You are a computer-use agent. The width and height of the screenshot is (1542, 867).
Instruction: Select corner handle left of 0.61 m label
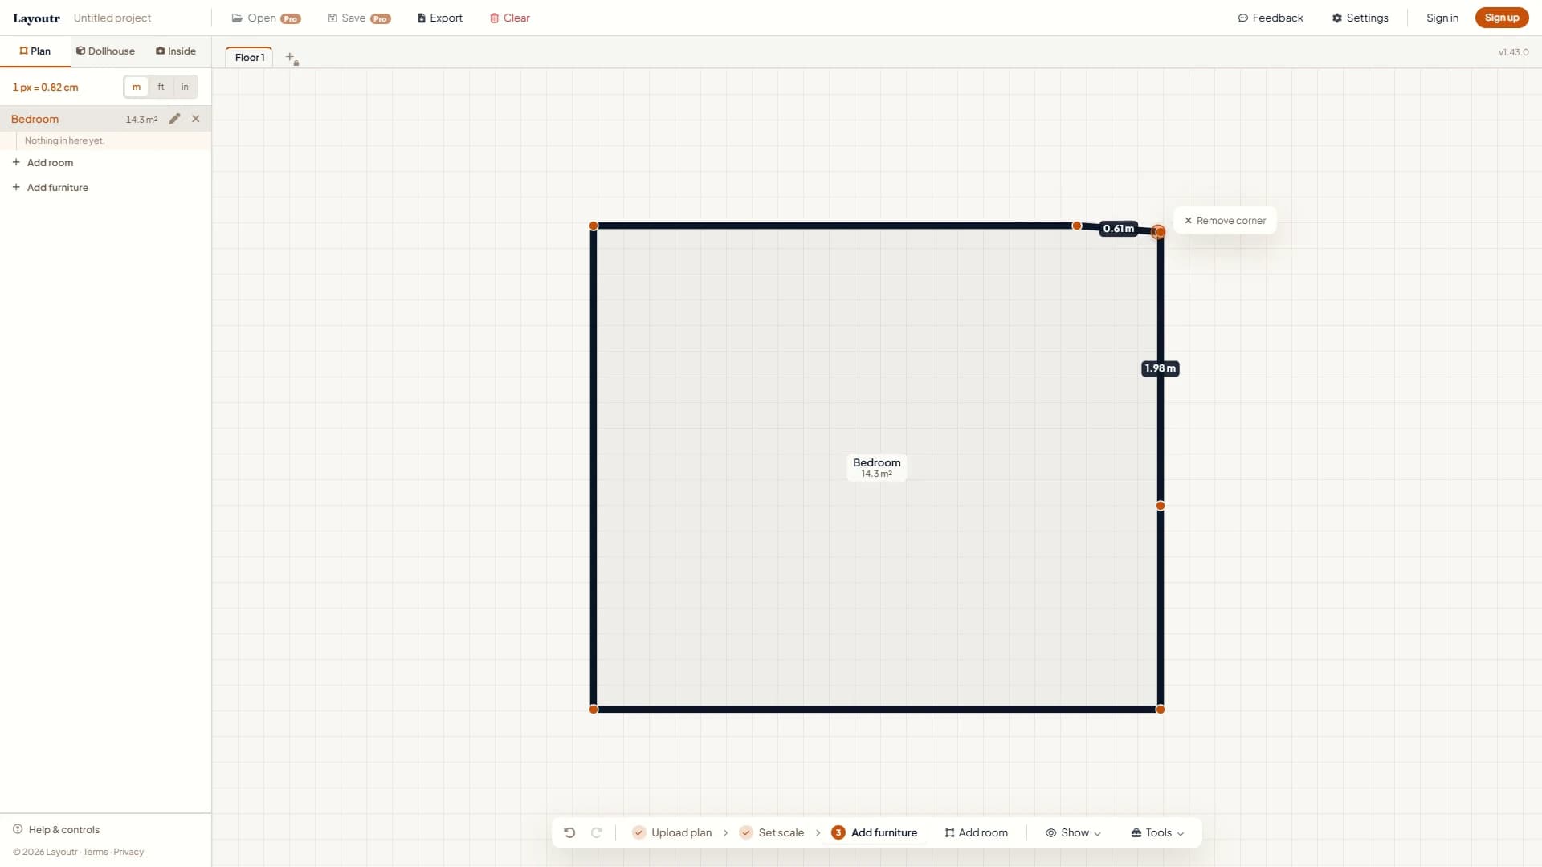click(1077, 226)
